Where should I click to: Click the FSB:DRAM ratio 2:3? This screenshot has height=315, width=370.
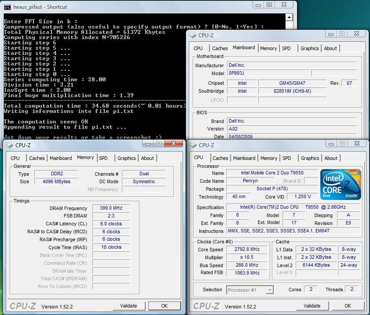[111, 216]
